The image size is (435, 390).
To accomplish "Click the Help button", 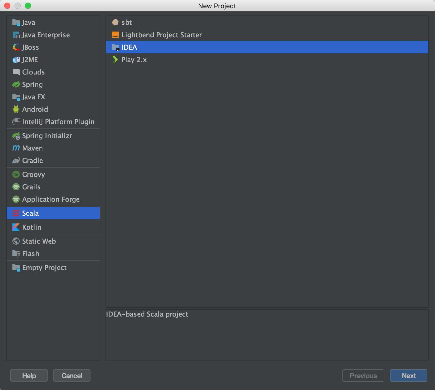I will (29, 376).
